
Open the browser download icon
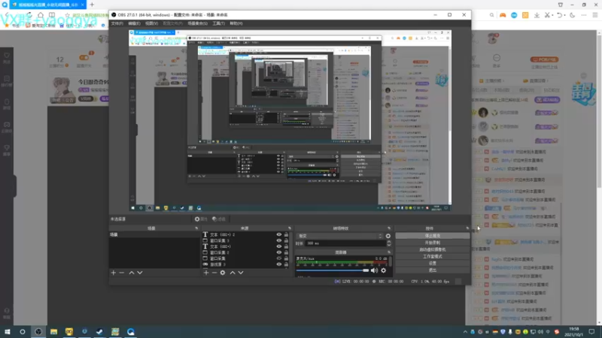click(x=537, y=15)
